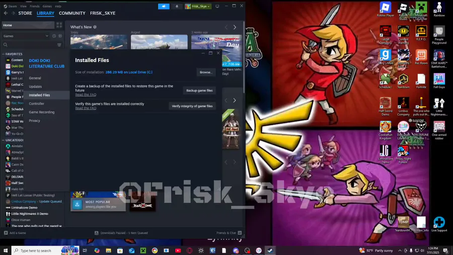Open What's New settings gear
The width and height of the screenshot is (453, 255).
coord(95,27)
